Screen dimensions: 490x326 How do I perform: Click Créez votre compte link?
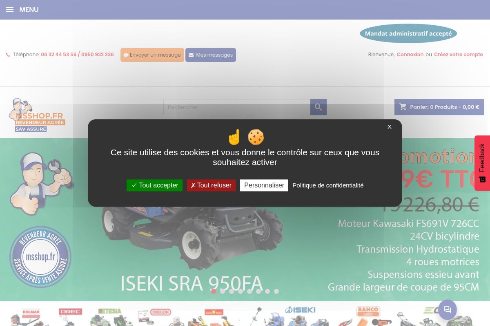[x=458, y=55]
